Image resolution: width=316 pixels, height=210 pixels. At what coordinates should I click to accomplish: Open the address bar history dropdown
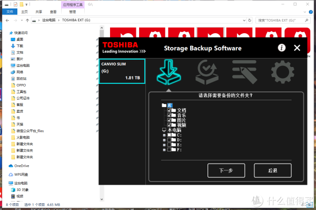[244, 20]
